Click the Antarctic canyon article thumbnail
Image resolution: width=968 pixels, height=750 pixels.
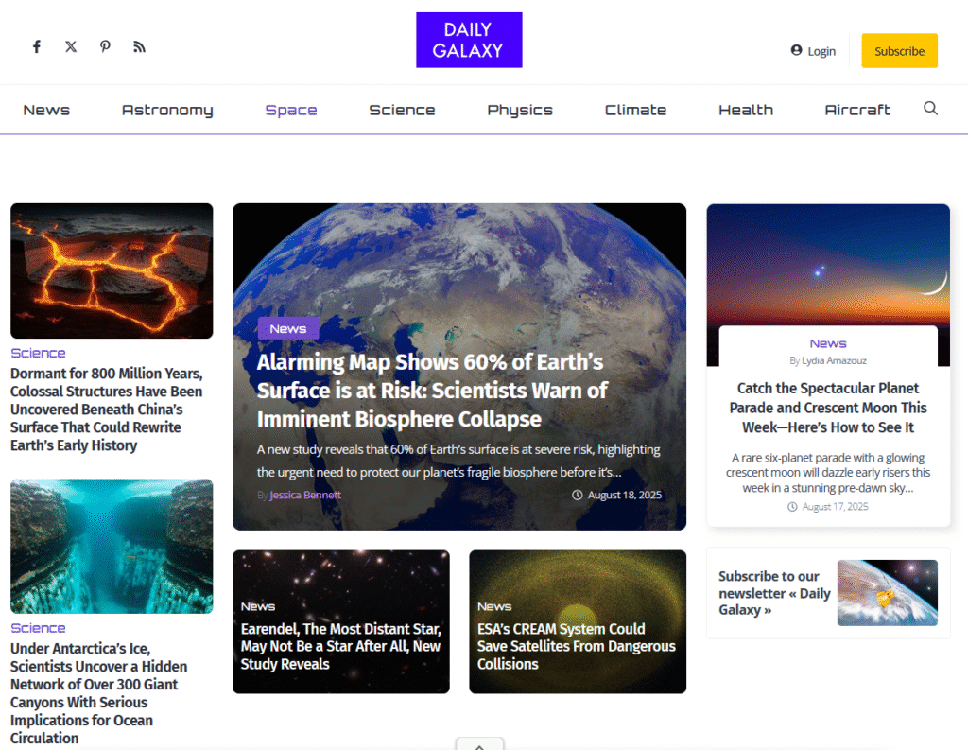112,546
